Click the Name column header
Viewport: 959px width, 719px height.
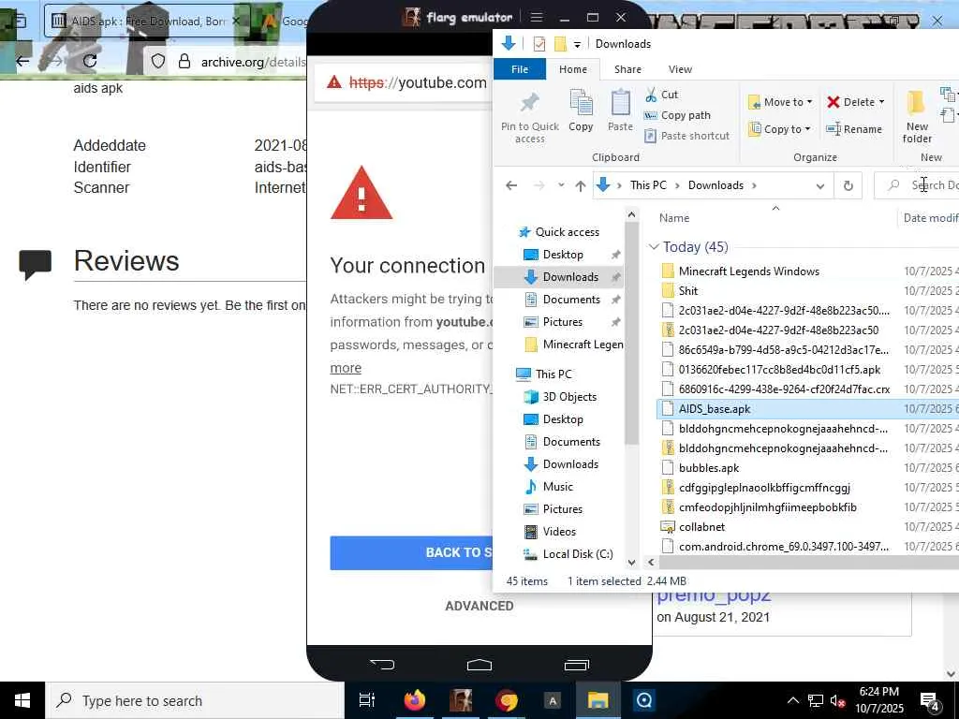point(674,218)
